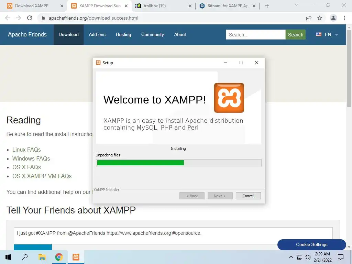Open the taskbar clock and date
Image resolution: width=352 pixels, height=264 pixels.
point(322,257)
